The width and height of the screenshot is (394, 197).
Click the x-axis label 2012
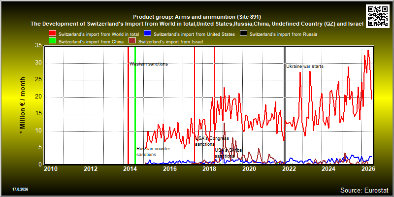(91, 168)
